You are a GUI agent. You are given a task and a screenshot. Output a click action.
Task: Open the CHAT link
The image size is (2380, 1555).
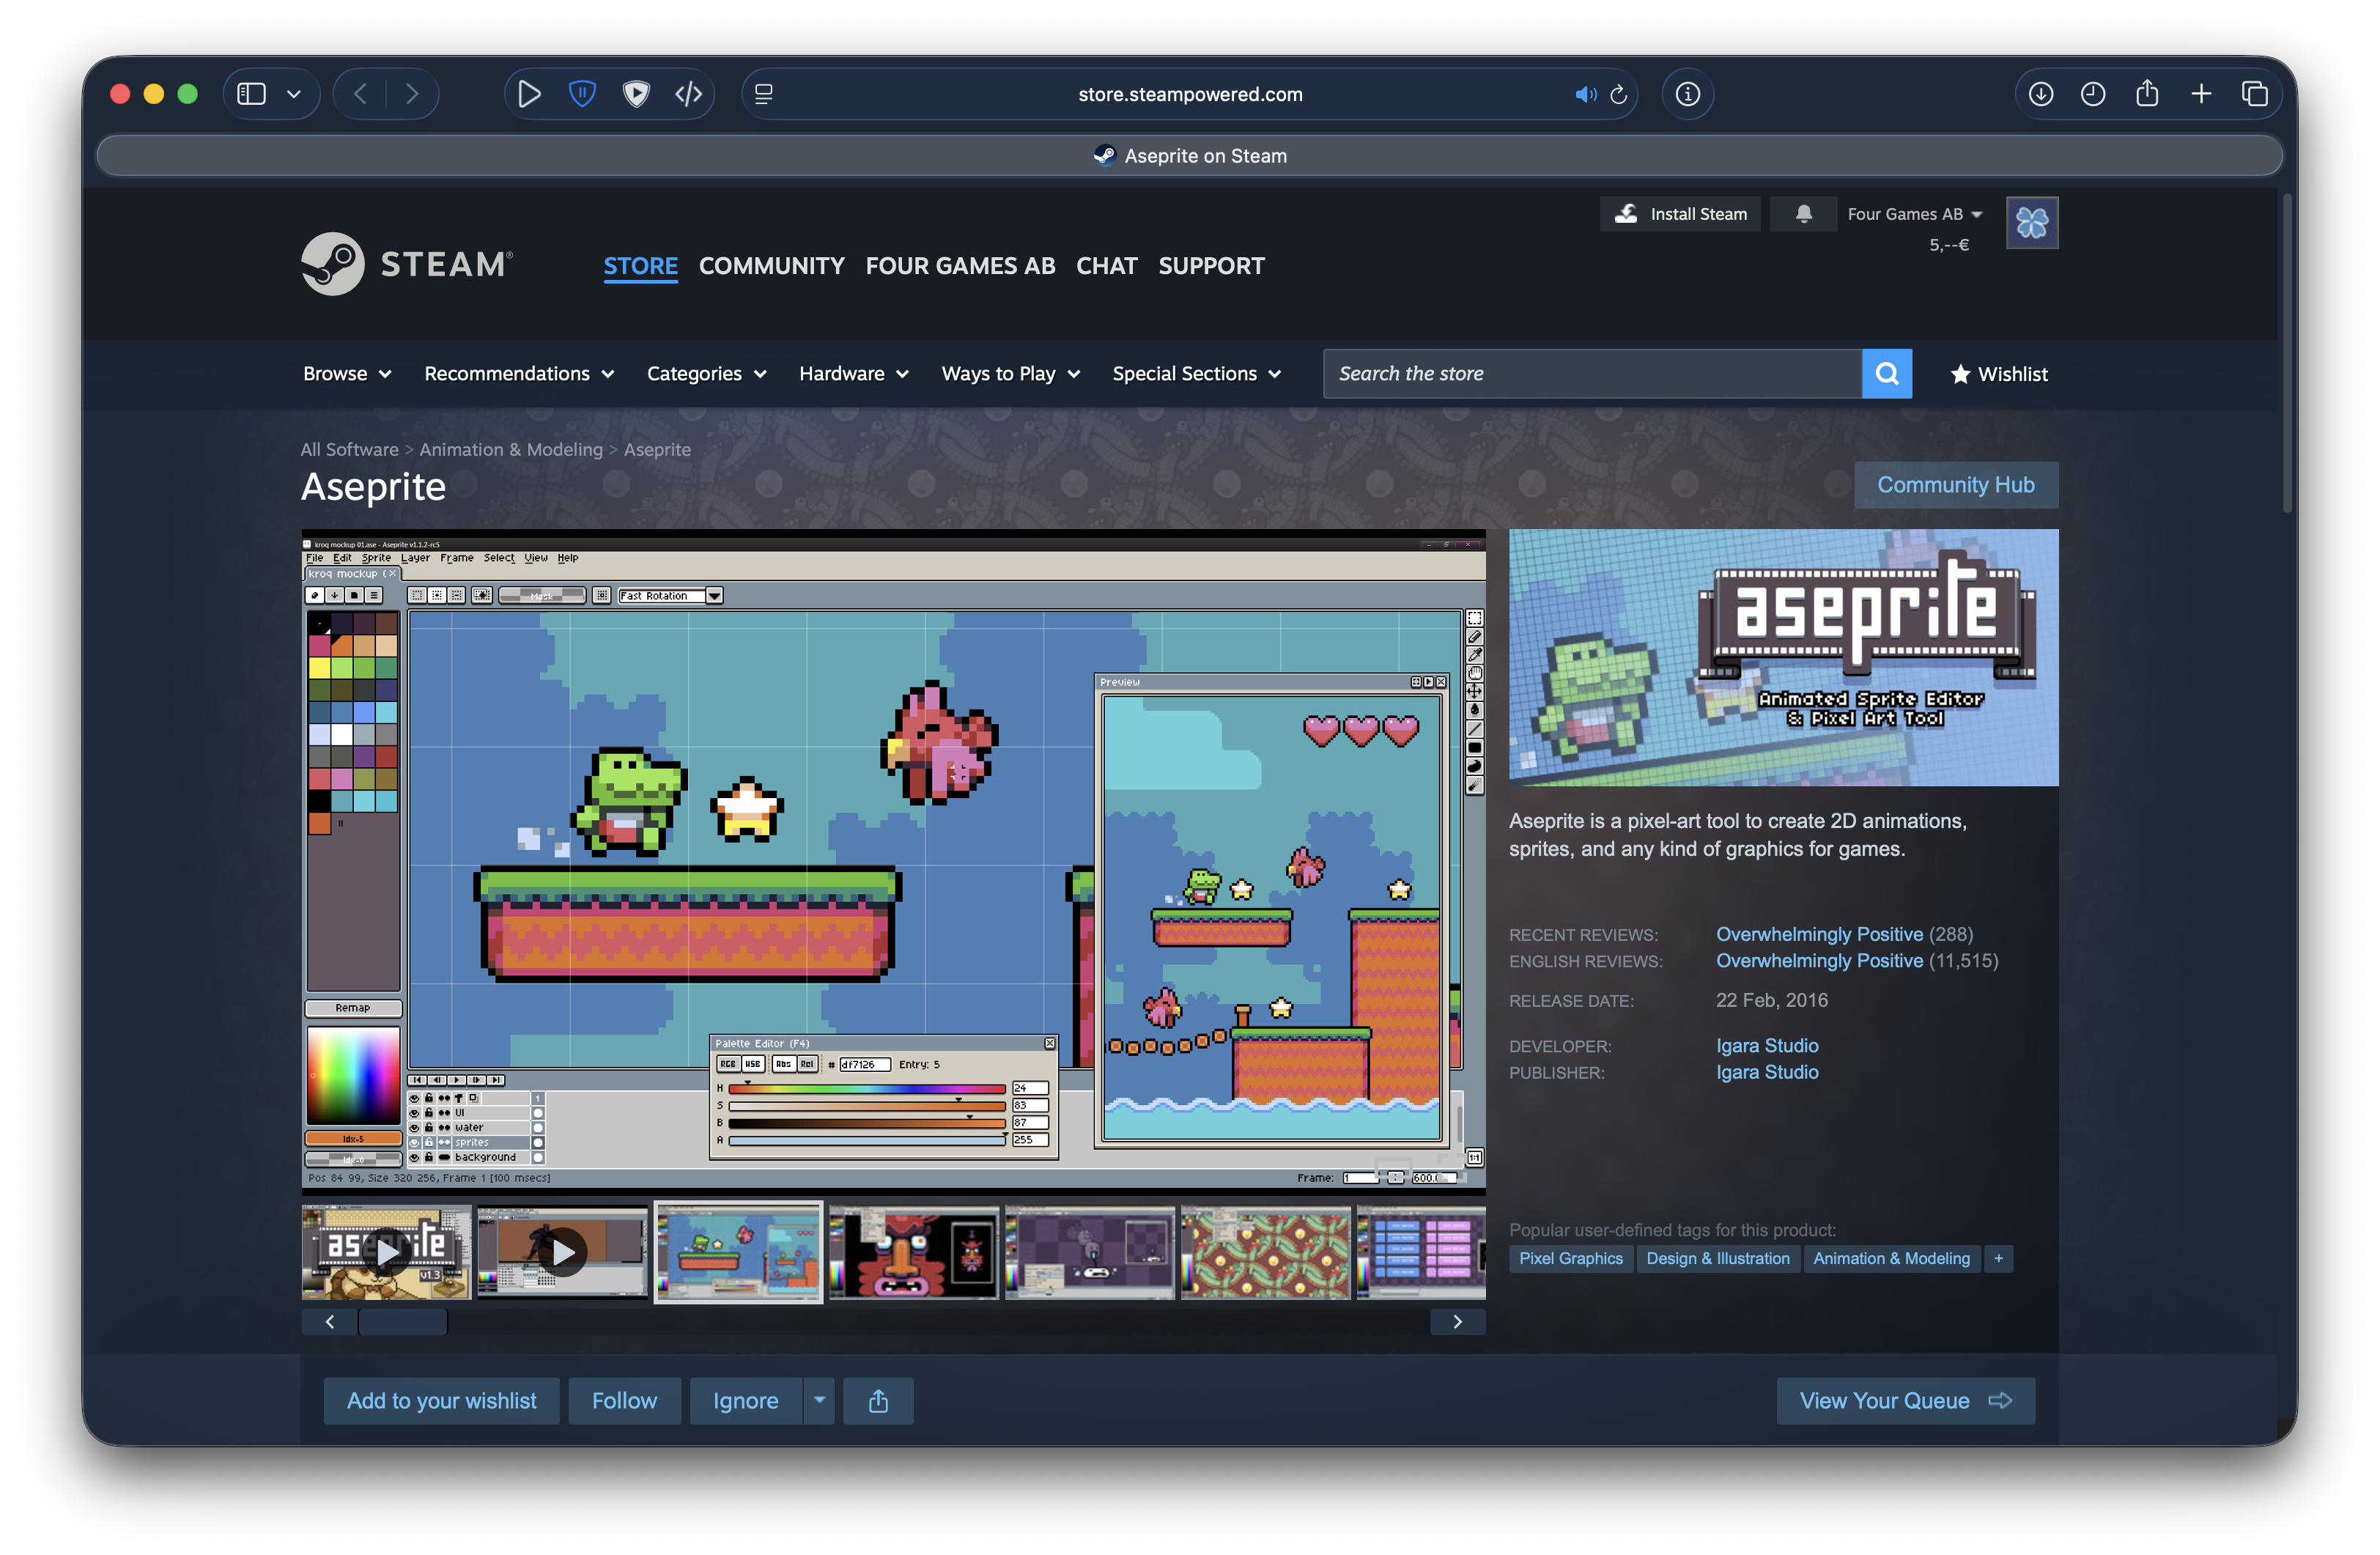point(1106,266)
